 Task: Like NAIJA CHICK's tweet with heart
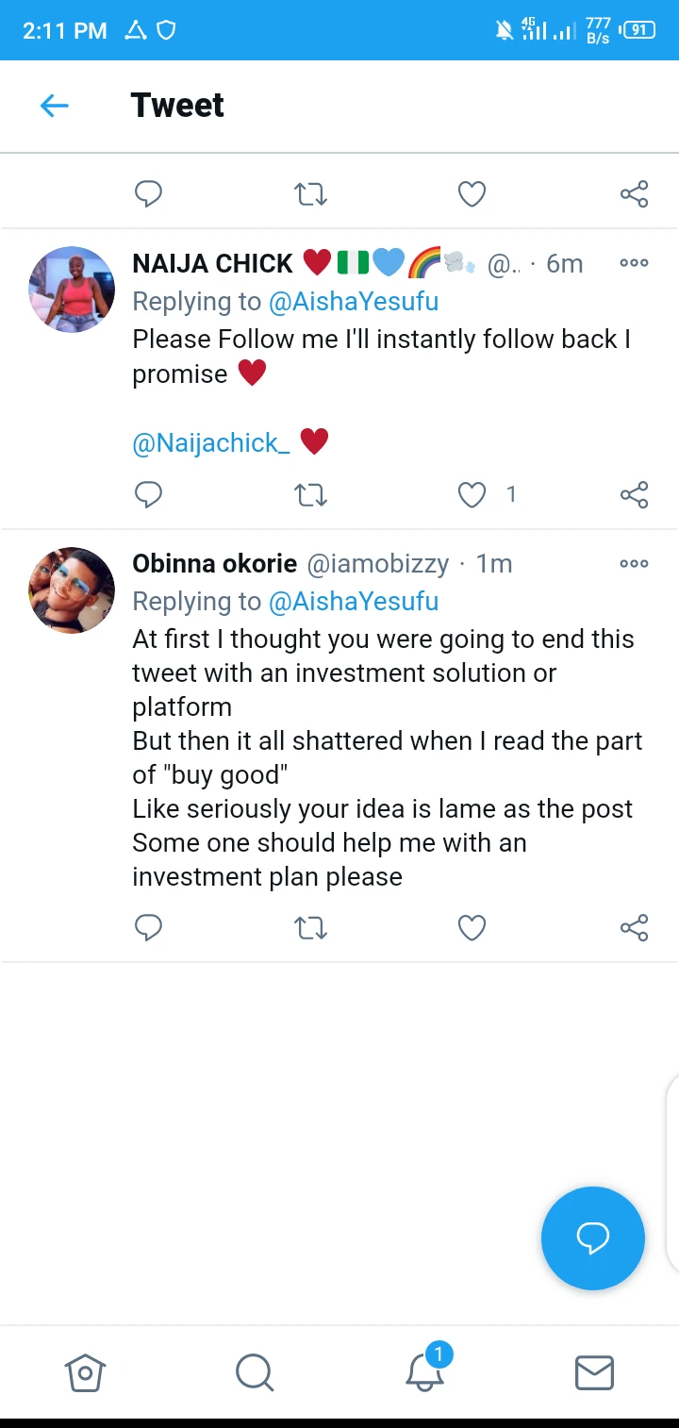click(x=472, y=494)
